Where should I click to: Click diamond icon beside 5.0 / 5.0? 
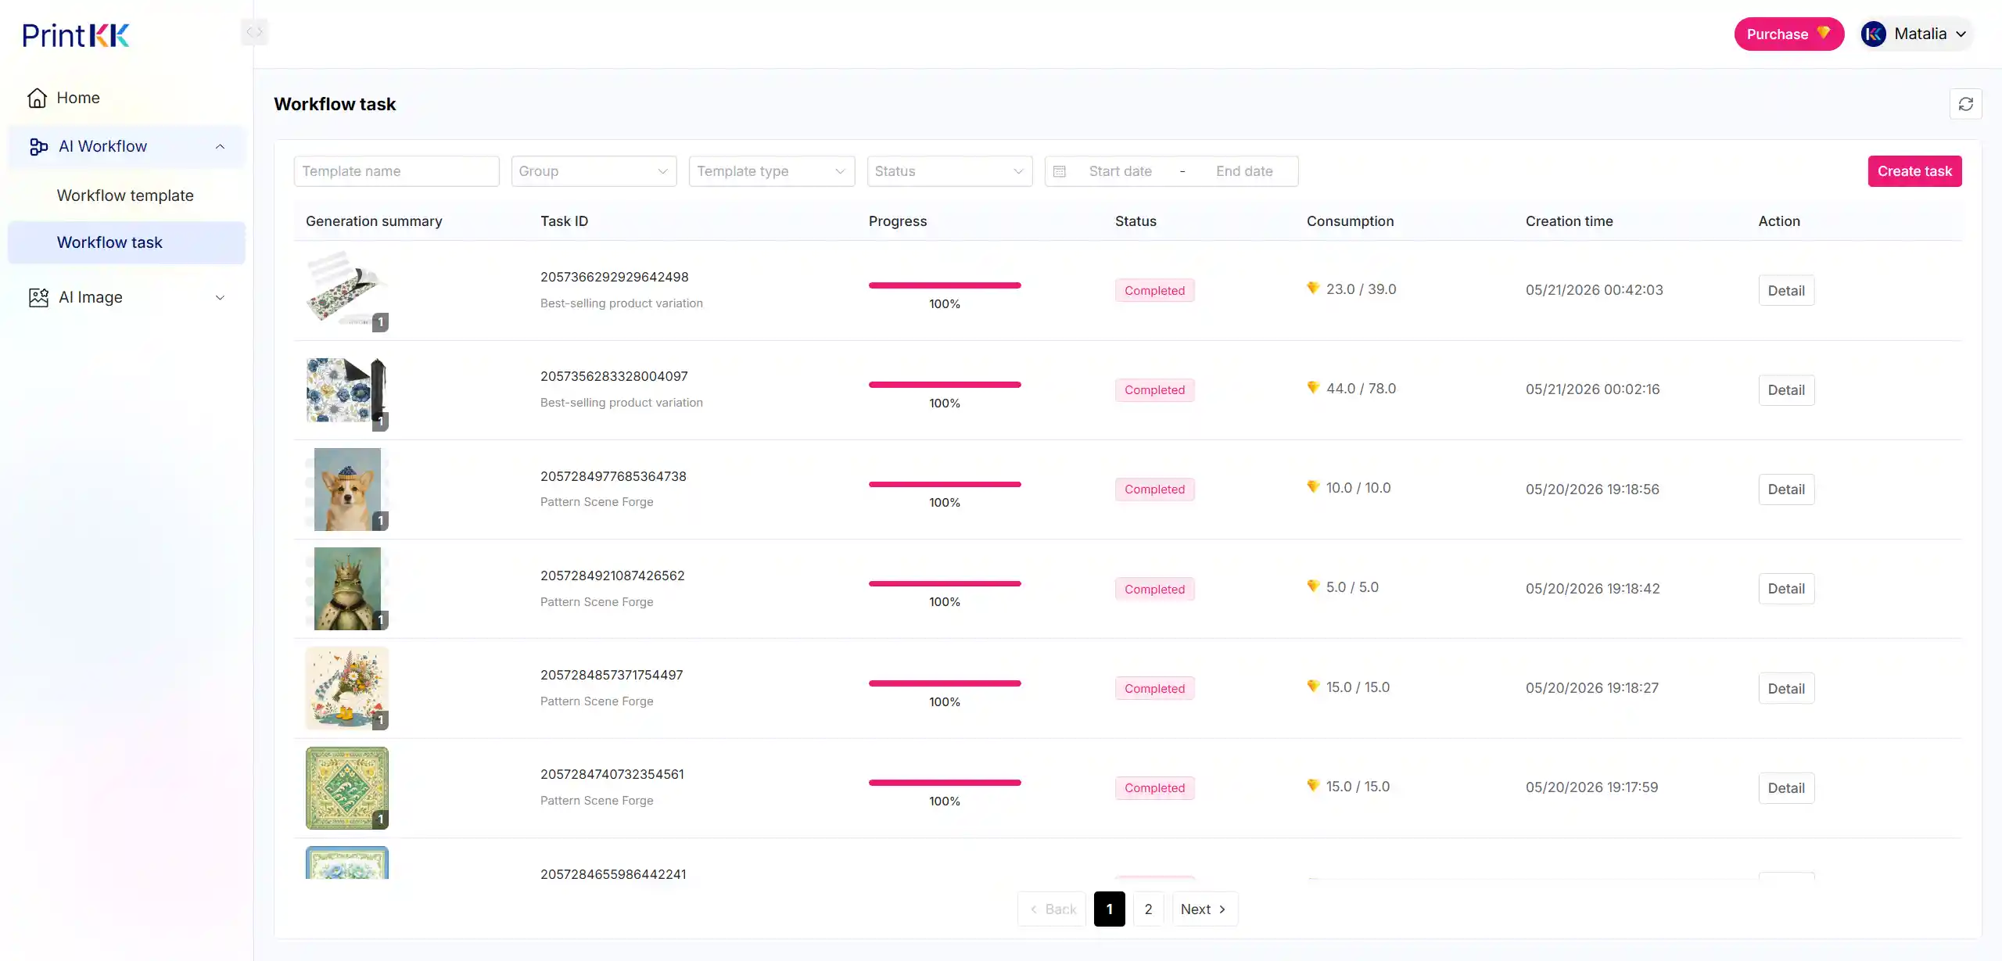pyautogui.click(x=1313, y=586)
